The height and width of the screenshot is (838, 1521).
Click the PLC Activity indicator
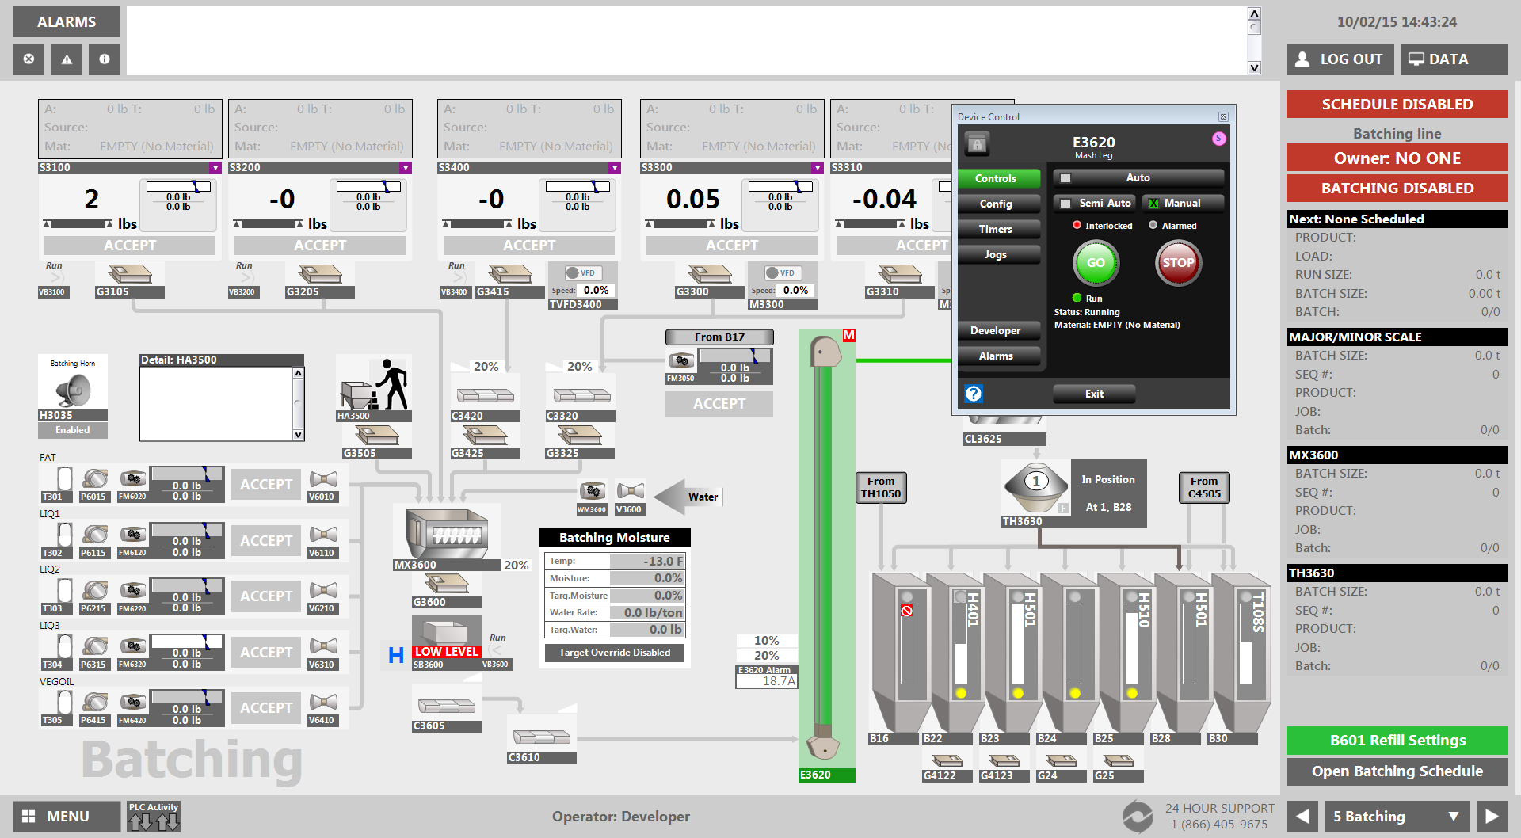pyautogui.click(x=154, y=817)
